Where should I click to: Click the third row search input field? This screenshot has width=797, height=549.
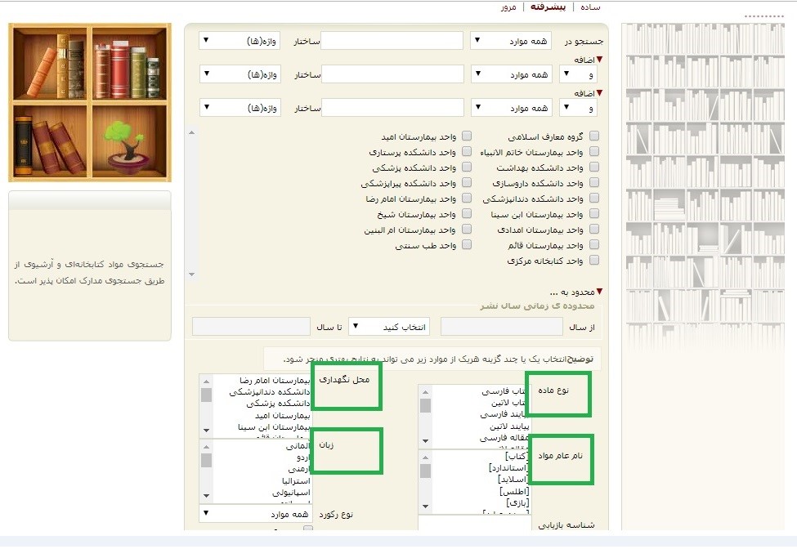click(x=393, y=108)
